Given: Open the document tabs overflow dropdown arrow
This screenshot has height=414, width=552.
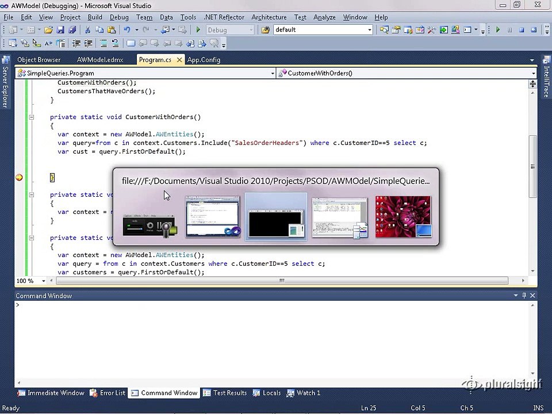Looking at the screenshot, I should point(532,60).
